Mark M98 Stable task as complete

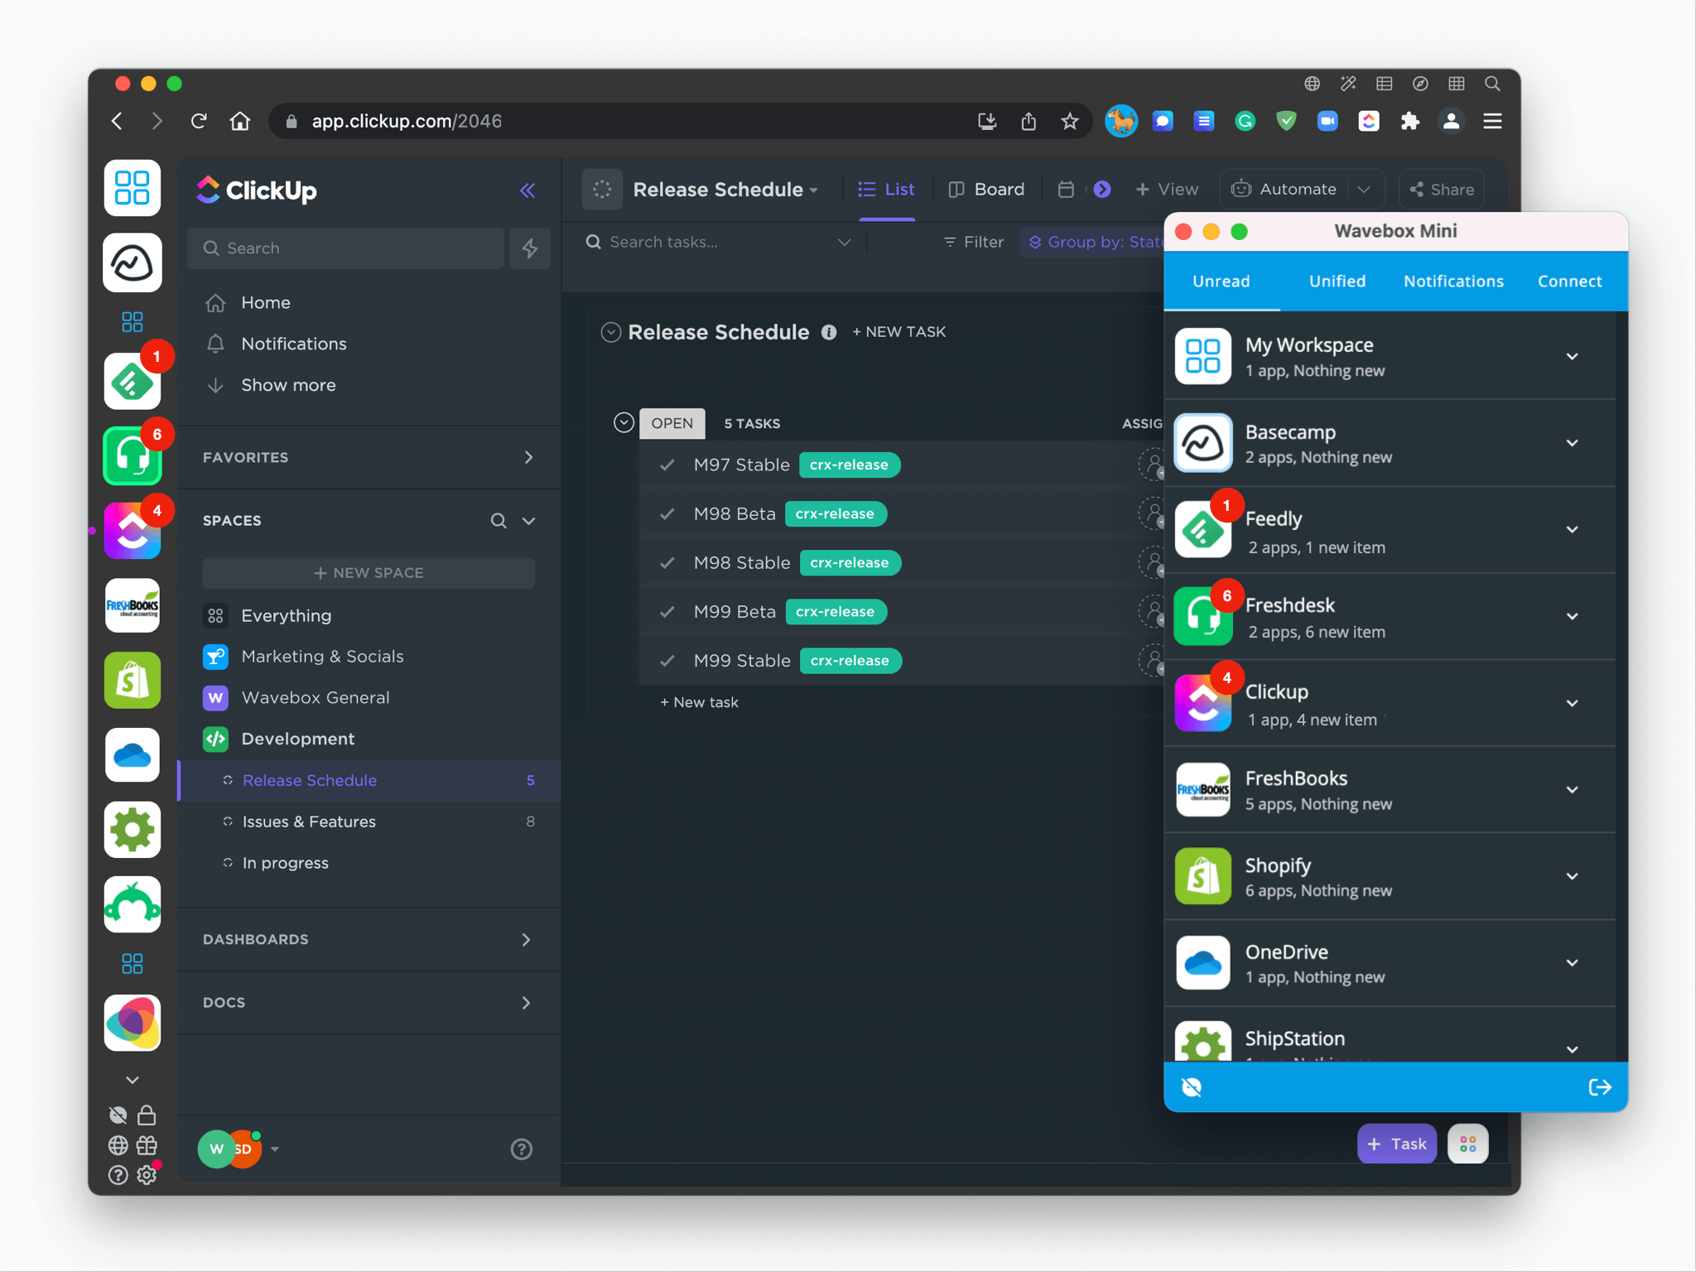pos(667,562)
